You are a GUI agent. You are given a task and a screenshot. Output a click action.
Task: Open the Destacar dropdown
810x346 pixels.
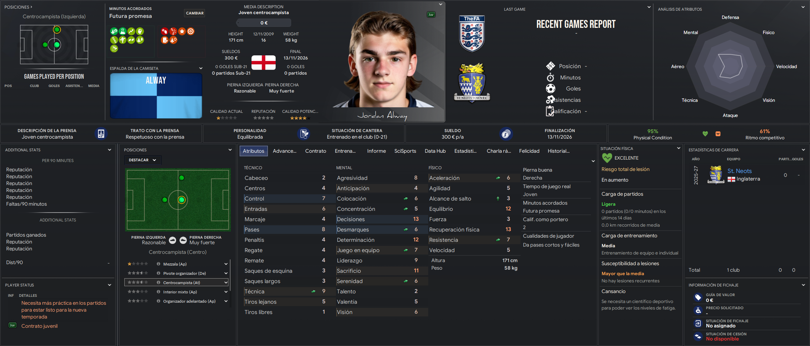coord(143,160)
